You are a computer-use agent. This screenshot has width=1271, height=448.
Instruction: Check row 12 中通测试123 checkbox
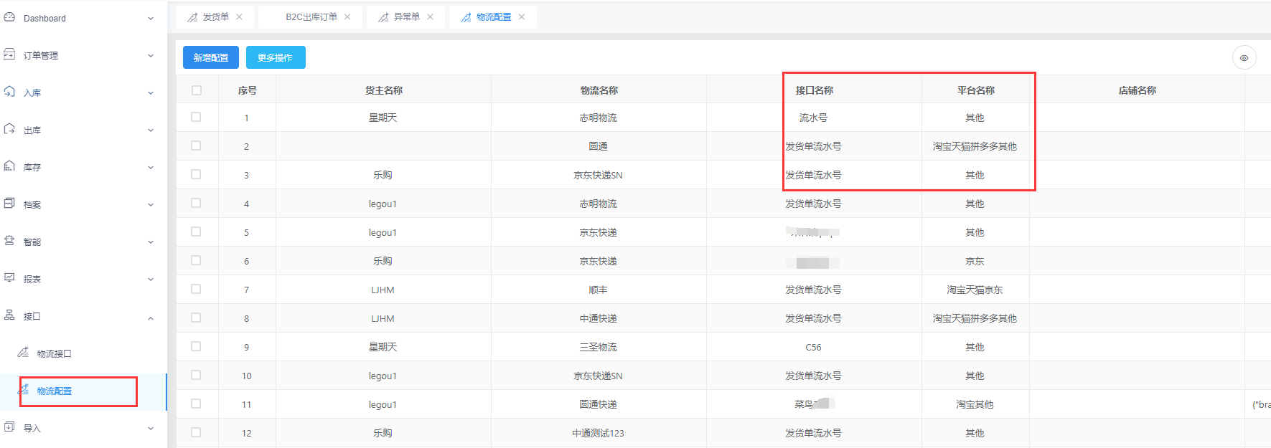click(x=196, y=432)
